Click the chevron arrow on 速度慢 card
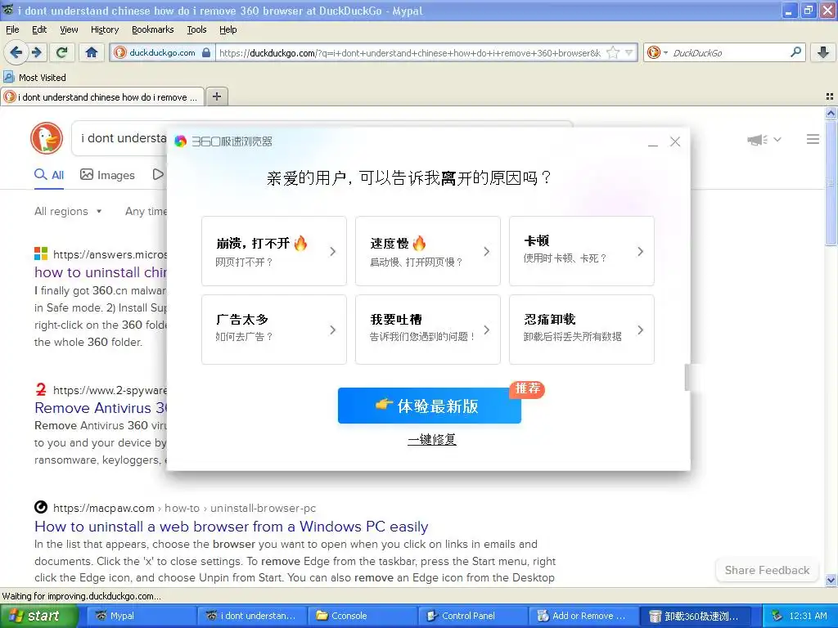 486,251
